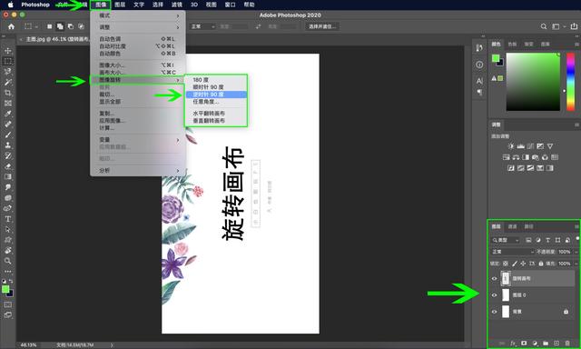
Task: Expand the 模式 submenu
Action: coord(138,15)
